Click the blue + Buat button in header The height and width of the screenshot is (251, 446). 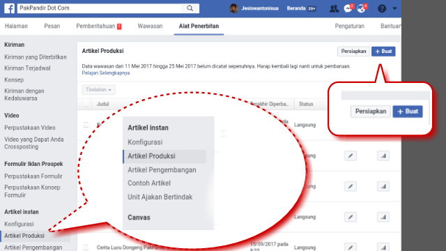(x=383, y=52)
